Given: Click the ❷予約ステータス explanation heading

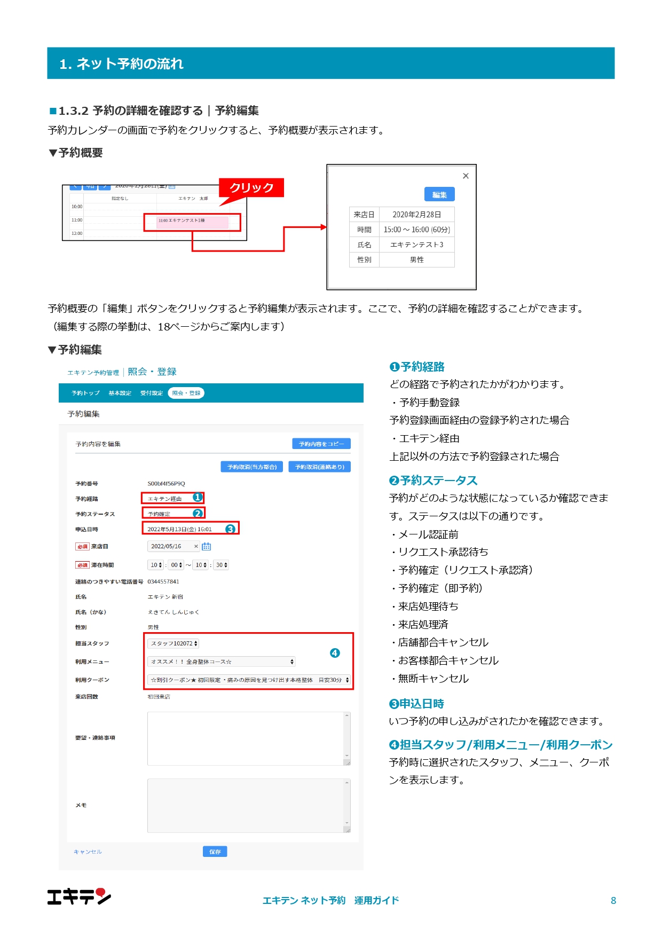Looking at the screenshot, I should click(x=434, y=481).
